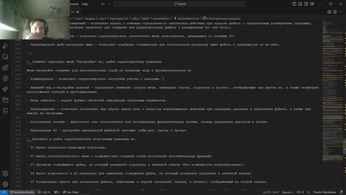Close the open editor tab
The image size is (346, 195).
[78, 12]
